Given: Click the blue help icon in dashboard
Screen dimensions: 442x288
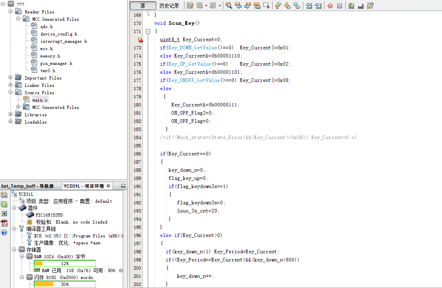Looking at the screenshot, I should [x=4, y=233].
